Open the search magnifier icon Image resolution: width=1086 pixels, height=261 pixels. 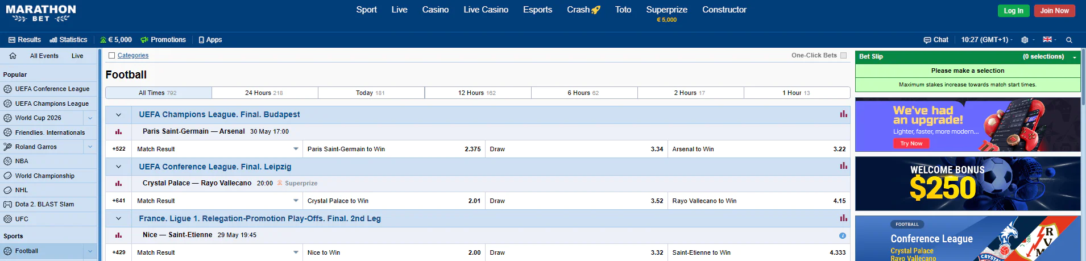point(1069,40)
